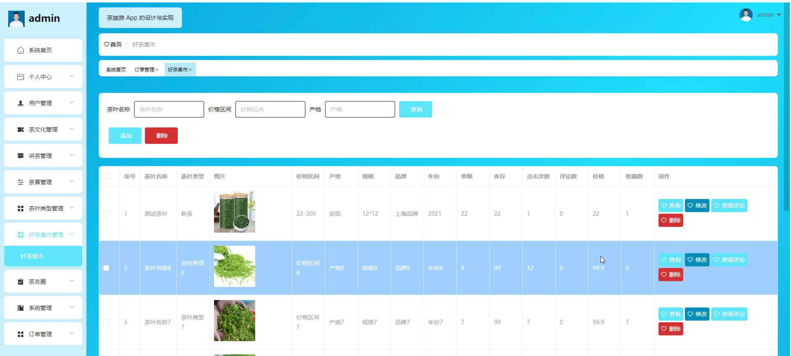Image resolution: width=791 pixels, height=356 pixels.
Task: Click the admin avatar in the top-right corner
Action: click(x=746, y=15)
